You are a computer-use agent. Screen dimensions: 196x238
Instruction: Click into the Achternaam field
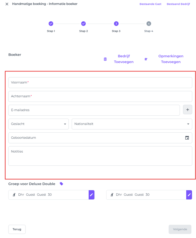pyautogui.click(x=100, y=96)
